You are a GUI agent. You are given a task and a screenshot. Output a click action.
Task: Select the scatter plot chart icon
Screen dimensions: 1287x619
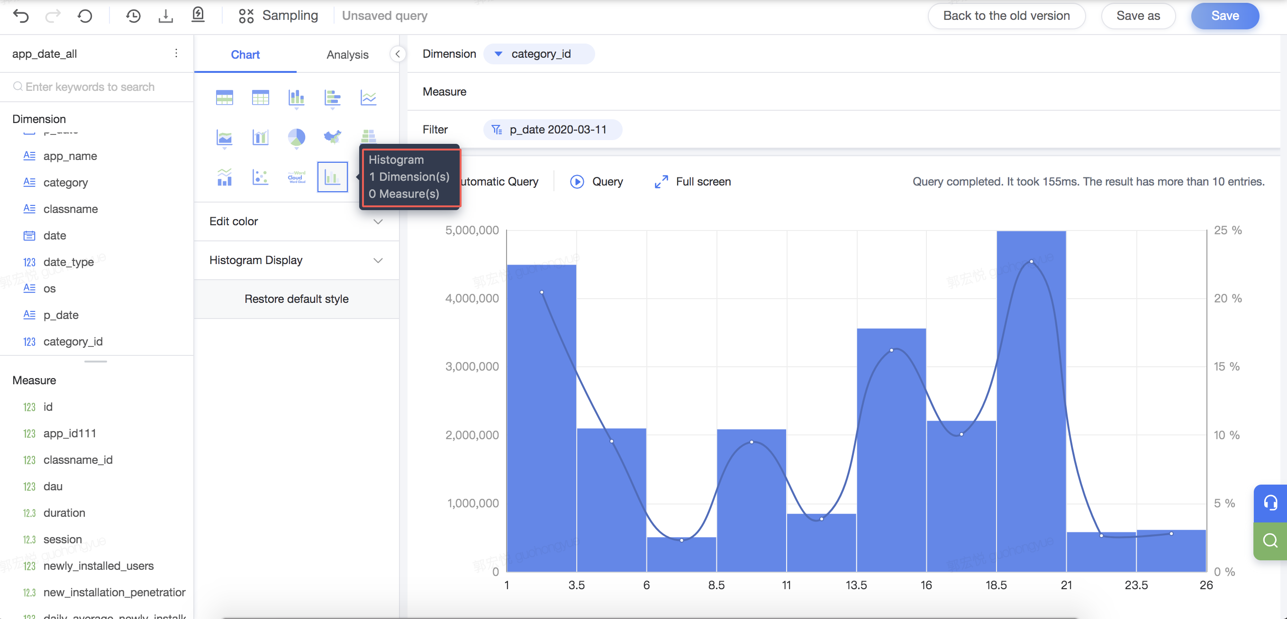tap(260, 177)
